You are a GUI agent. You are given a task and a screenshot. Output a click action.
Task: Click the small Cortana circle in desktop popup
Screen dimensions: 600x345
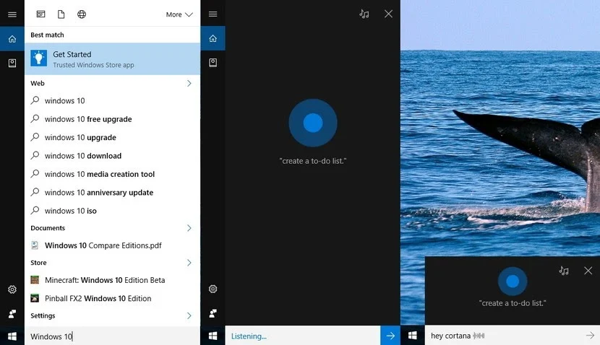point(513,281)
